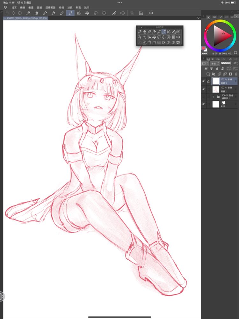Click the 3D cube icon in the Quick Access palette
Screen dimensions: 239x319
(x=159, y=42)
